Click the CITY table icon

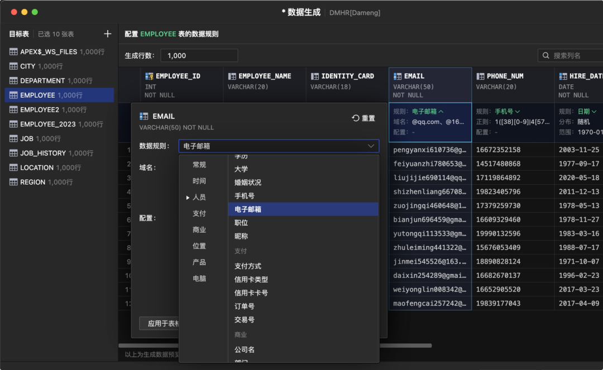point(13,66)
